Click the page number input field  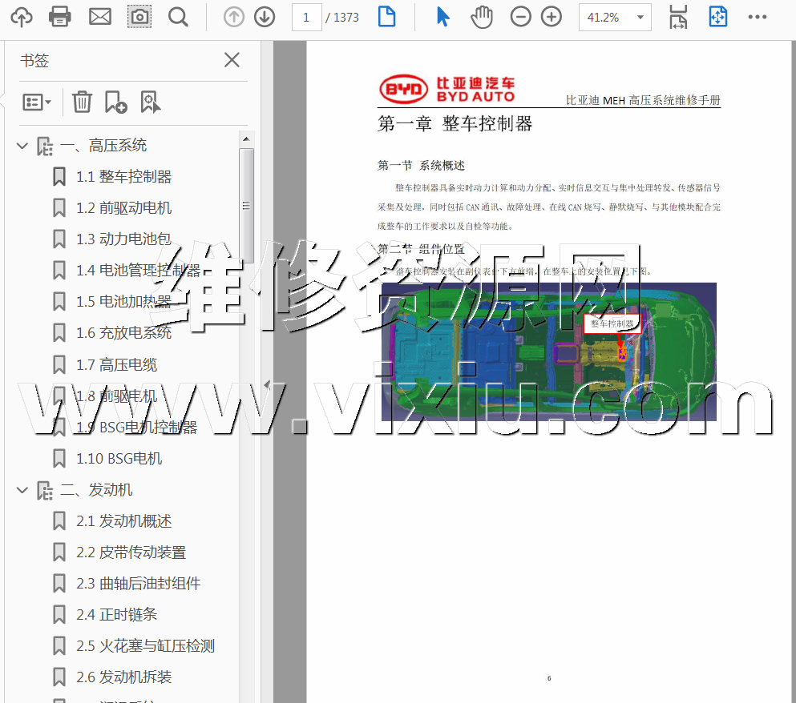click(x=306, y=17)
